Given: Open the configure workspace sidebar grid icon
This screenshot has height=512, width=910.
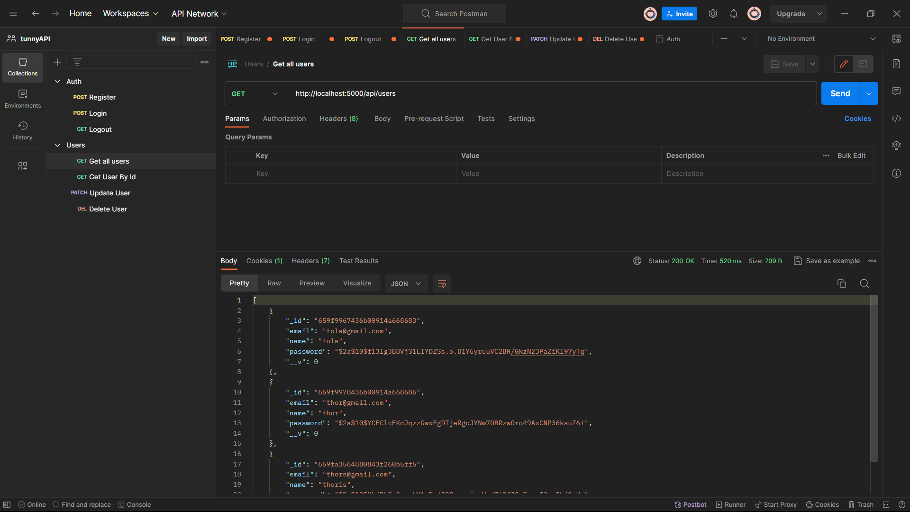Looking at the screenshot, I should 23,166.
